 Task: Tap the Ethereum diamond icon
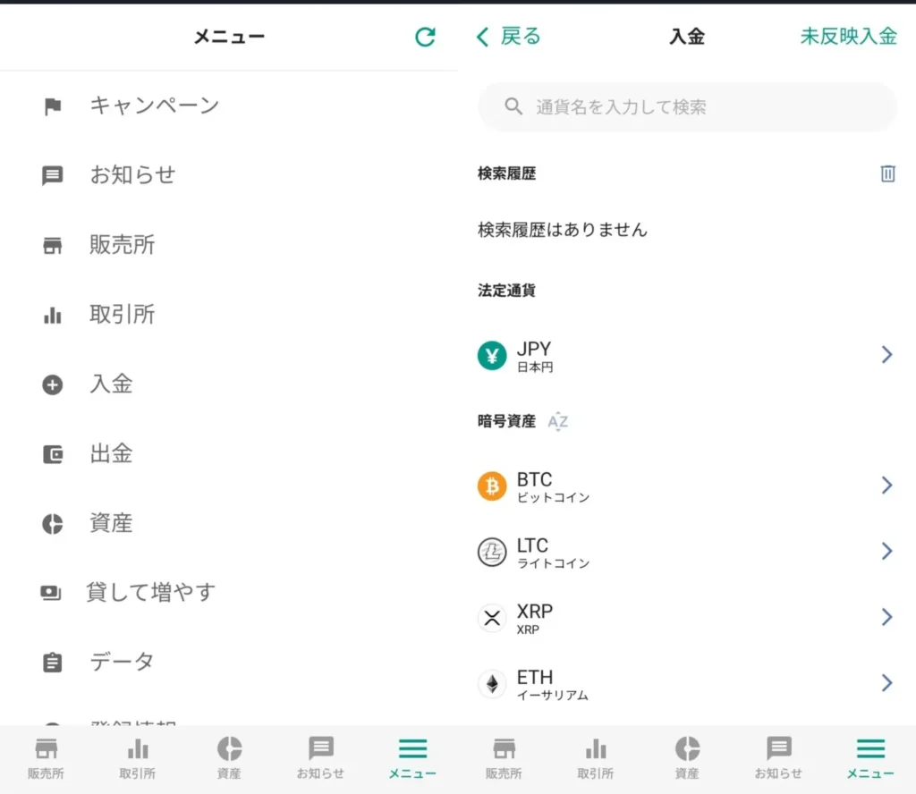(x=492, y=684)
